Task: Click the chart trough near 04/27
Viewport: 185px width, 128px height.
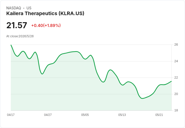Action: (x=42, y=74)
